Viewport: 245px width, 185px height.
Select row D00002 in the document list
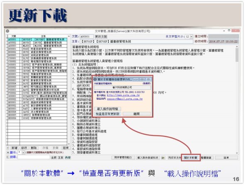(x=37, y=68)
